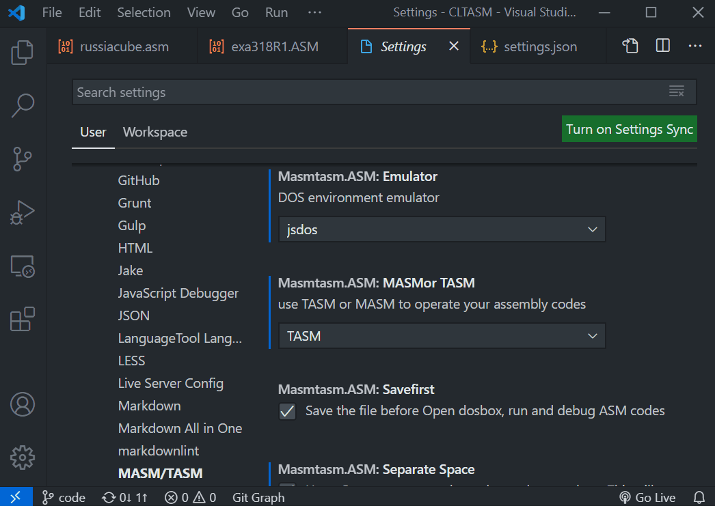Viewport: 715px width, 506px height.
Task: Open the Emulator jsdos dropdown
Action: point(442,229)
